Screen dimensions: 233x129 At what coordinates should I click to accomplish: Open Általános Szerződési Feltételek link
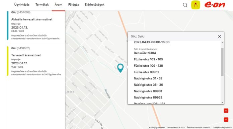point(199,128)
